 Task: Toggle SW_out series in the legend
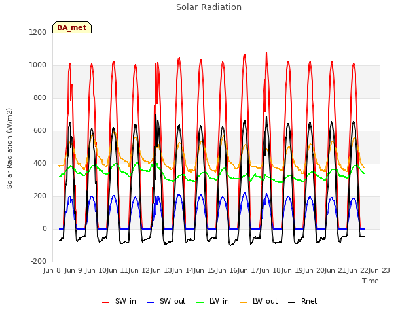(166, 302)
